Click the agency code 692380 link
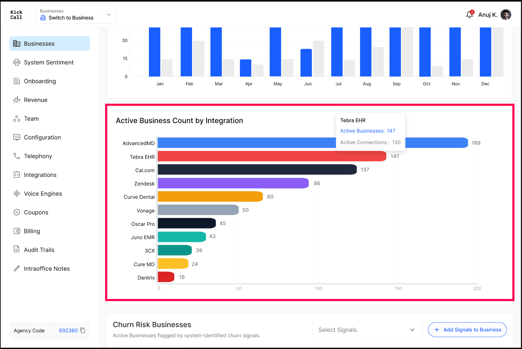Screen dimensions: 522x349 (x=68, y=330)
